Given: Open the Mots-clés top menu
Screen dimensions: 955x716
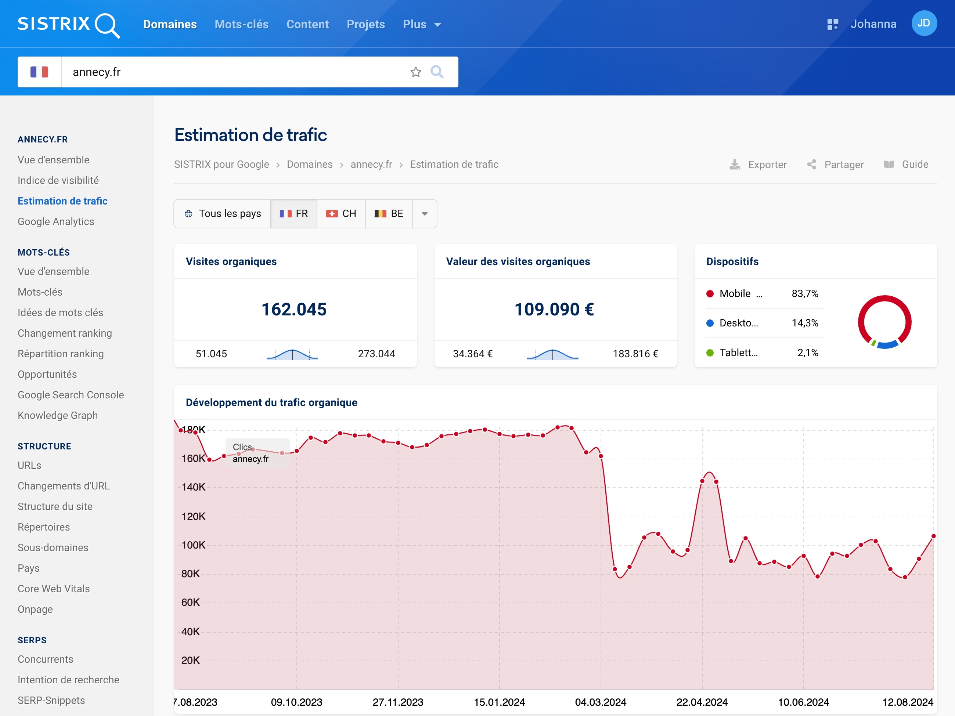Looking at the screenshot, I should tap(242, 25).
